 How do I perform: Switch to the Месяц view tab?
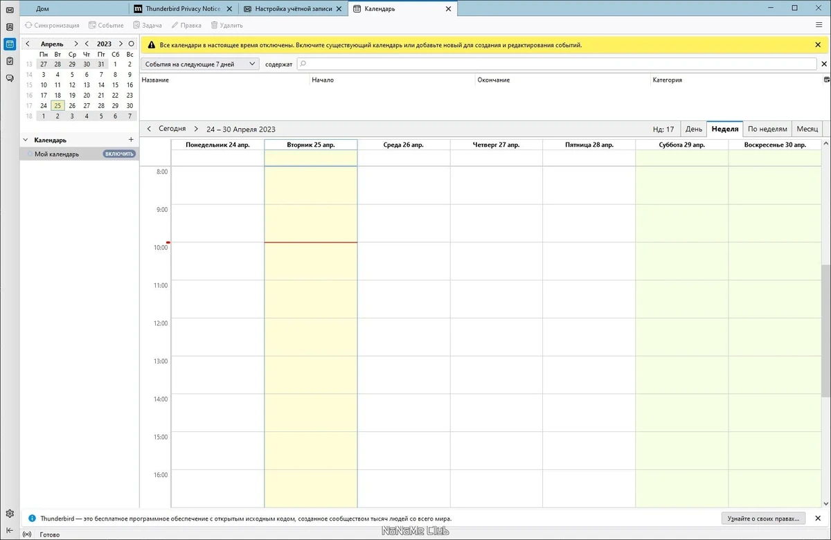tap(807, 129)
